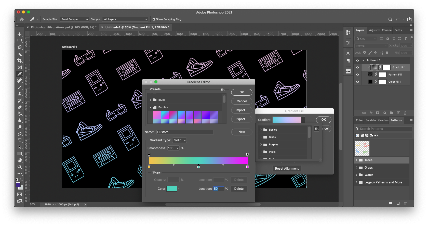Open the stop Color swatch dropdown arrow
This screenshot has width=428, height=226.
tap(179, 189)
